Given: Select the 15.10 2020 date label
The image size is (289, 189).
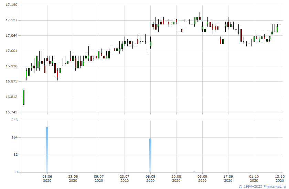Looking at the screenshot, I should (x=280, y=178).
